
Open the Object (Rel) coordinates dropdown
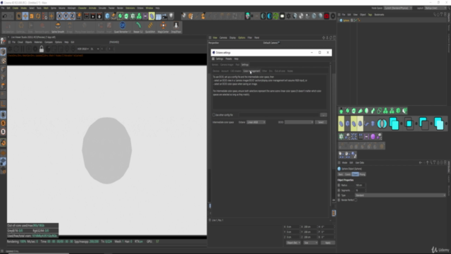point(293,243)
